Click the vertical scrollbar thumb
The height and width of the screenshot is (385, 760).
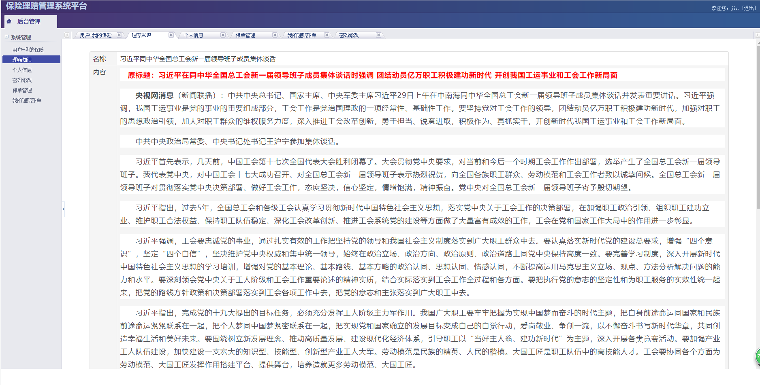tap(758, 127)
